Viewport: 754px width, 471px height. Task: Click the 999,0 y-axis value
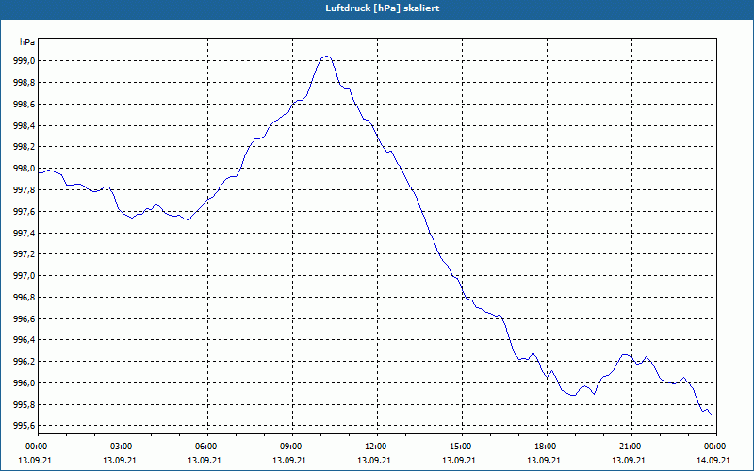coord(23,61)
